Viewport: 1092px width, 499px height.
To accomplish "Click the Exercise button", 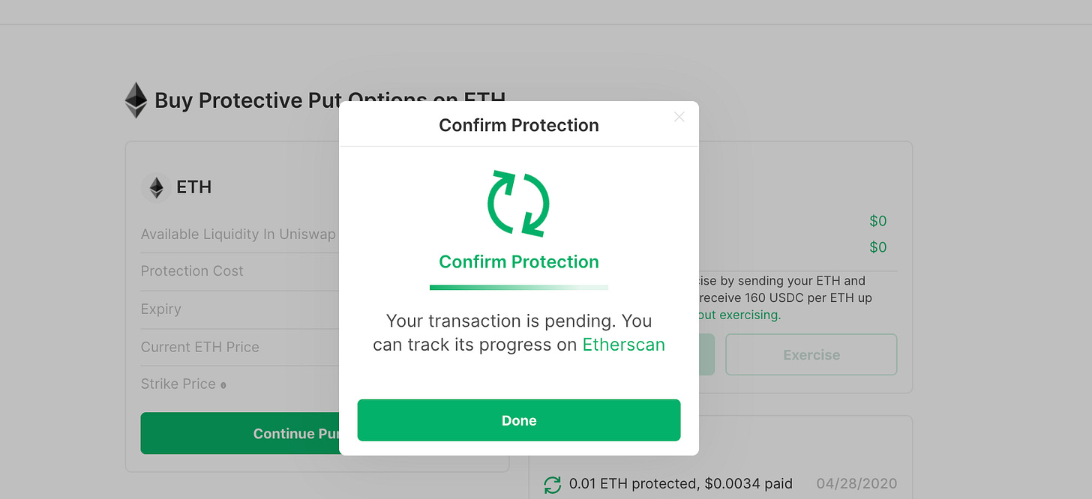I will tap(811, 354).
